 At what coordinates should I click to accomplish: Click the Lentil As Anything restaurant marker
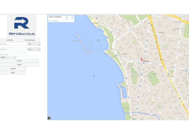(x=143, y=76)
